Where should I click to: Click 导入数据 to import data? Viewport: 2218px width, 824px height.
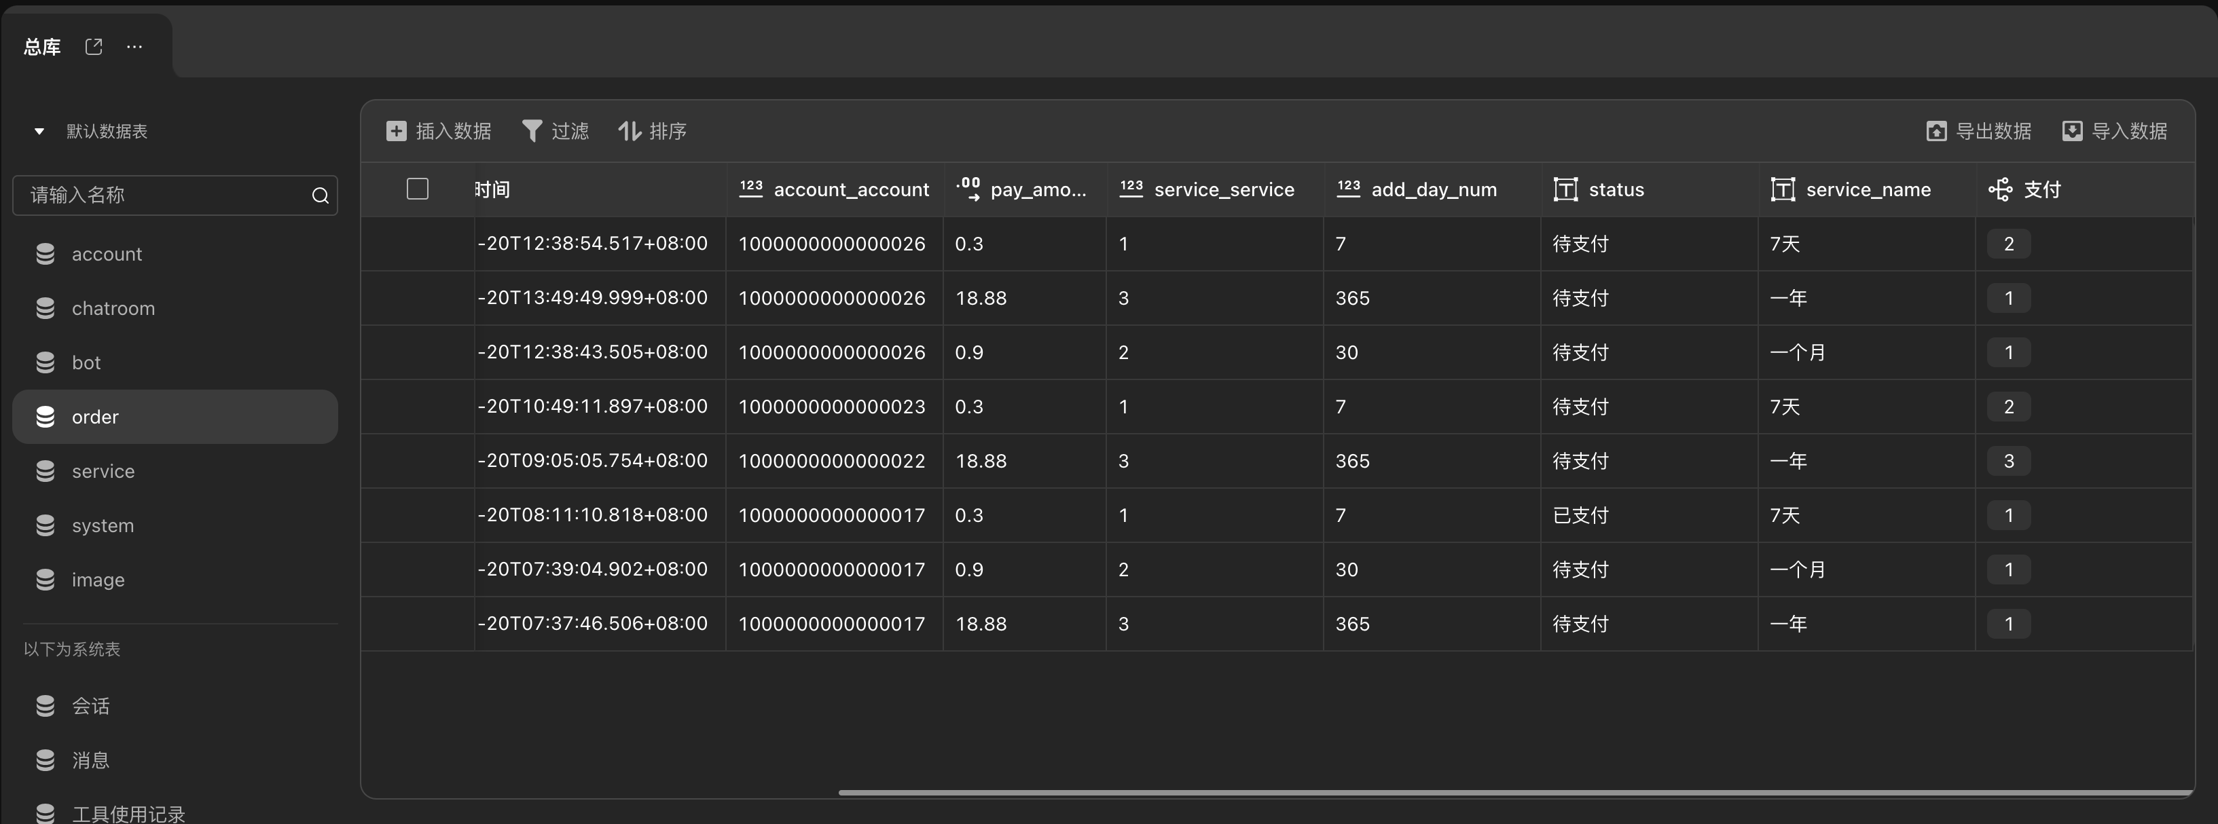2114,131
